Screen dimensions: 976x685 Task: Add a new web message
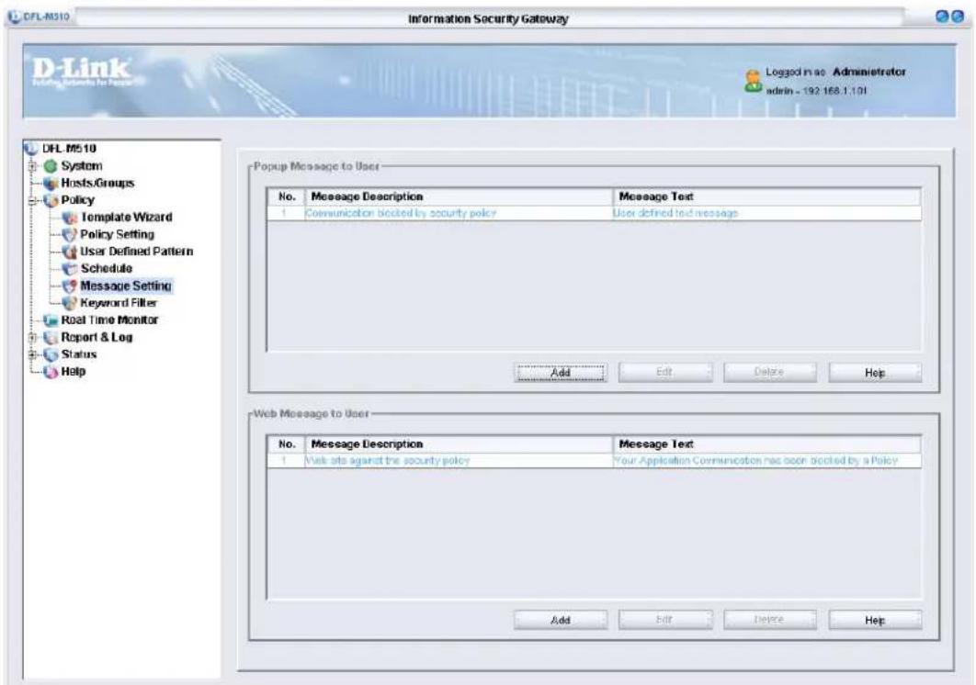tap(561, 621)
